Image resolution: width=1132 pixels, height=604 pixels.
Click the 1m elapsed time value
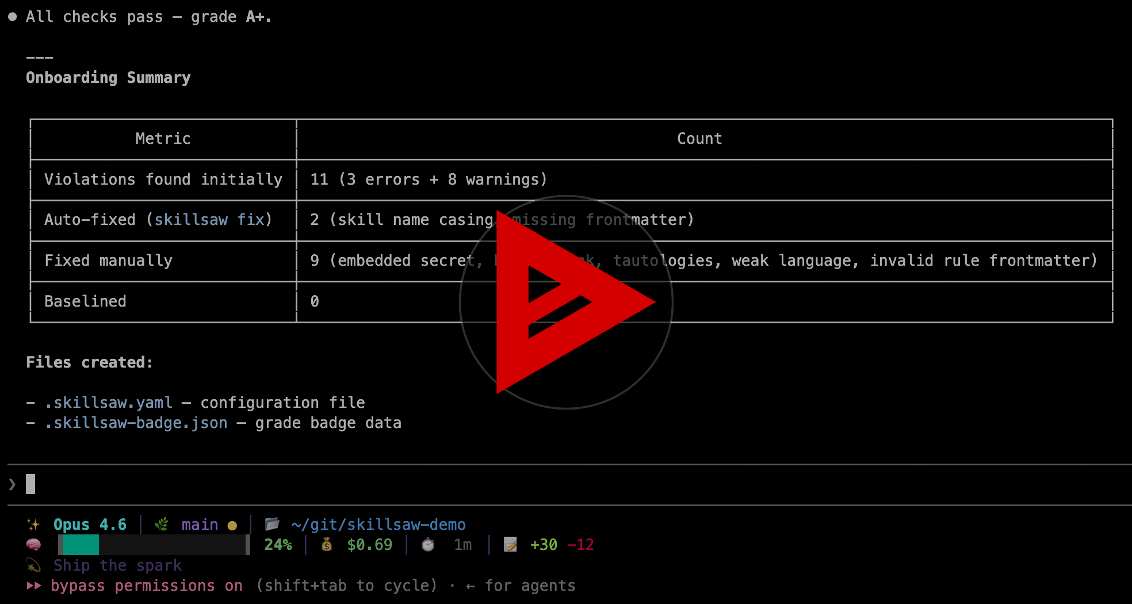[462, 545]
